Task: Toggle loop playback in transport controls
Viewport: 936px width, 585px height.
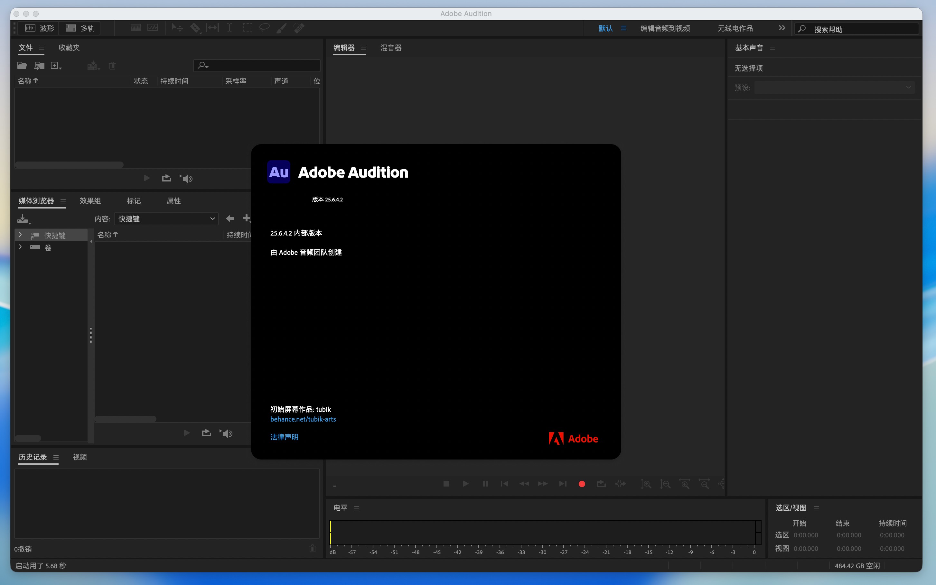Action: click(601, 484)
